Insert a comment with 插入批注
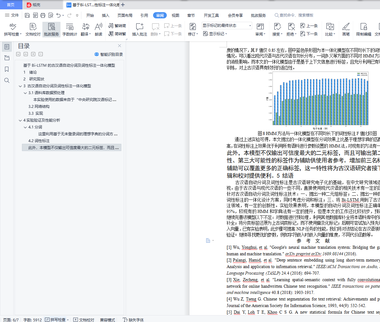 coord(140,30)
